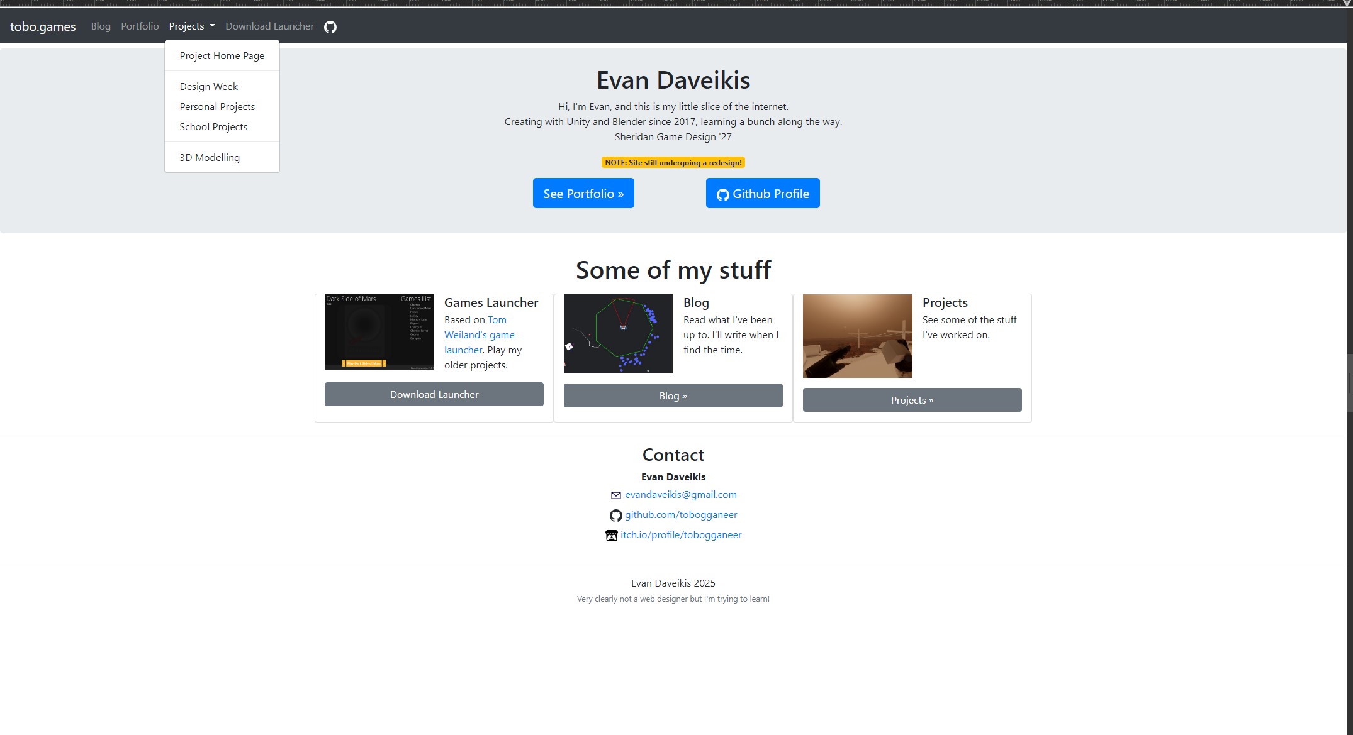The image size is (1353, 735).
Task: Click the GitHub icon in the navigation bar
Action: click(x=330, y=26)
